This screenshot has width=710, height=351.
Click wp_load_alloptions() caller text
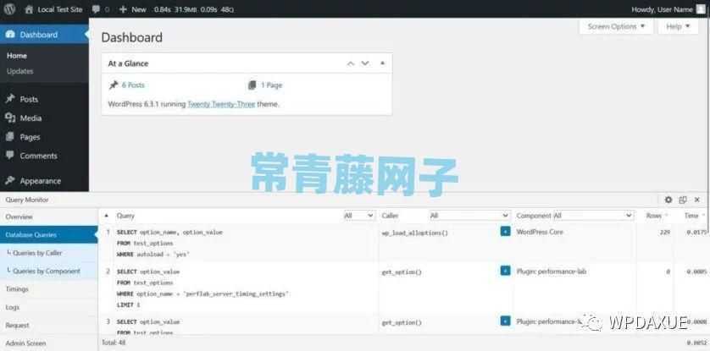click(x=415, y=233)
